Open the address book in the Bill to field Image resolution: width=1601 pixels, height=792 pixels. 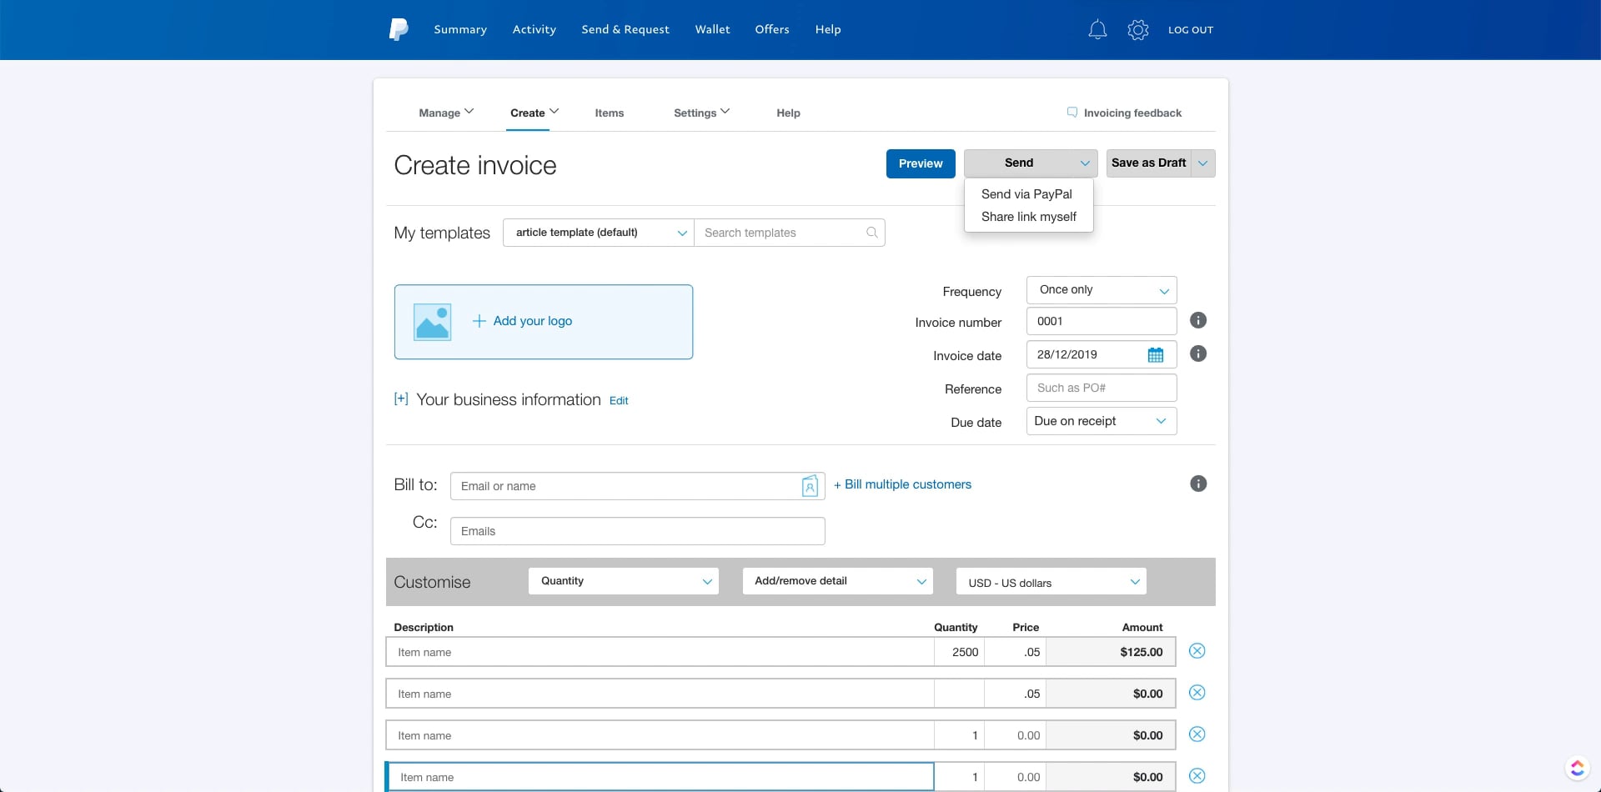[810, 486]
